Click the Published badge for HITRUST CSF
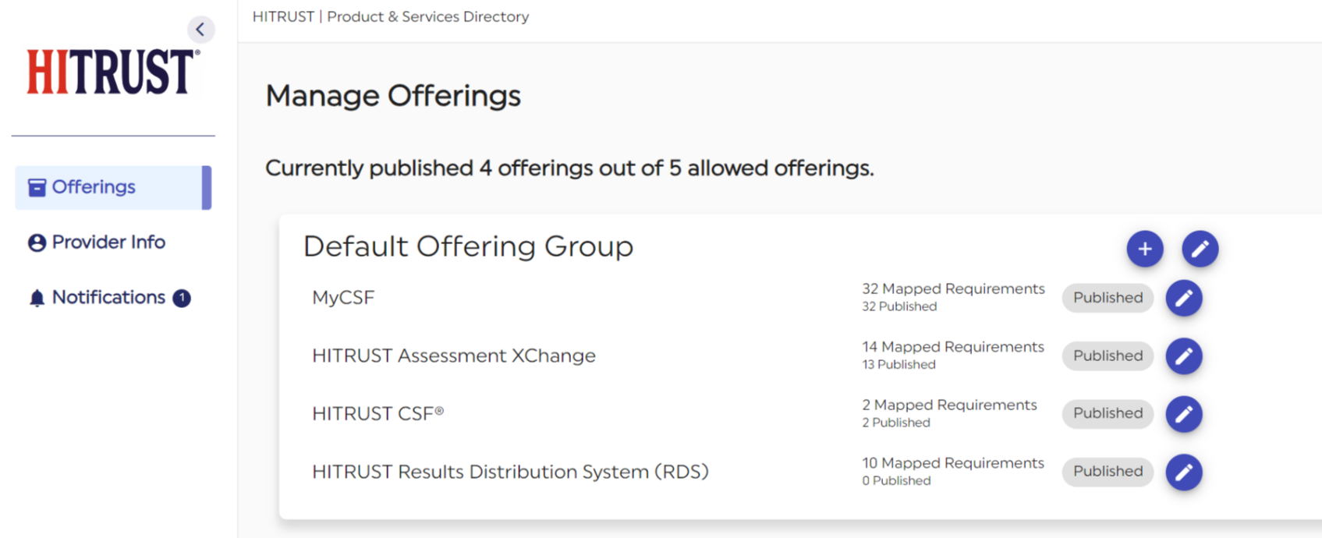Image resolution: width=1322 pixels, height=538 pixels. [x=1108, y=413]
